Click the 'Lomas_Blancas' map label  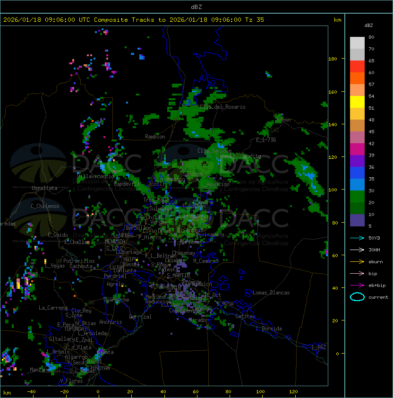pos(271,293)
